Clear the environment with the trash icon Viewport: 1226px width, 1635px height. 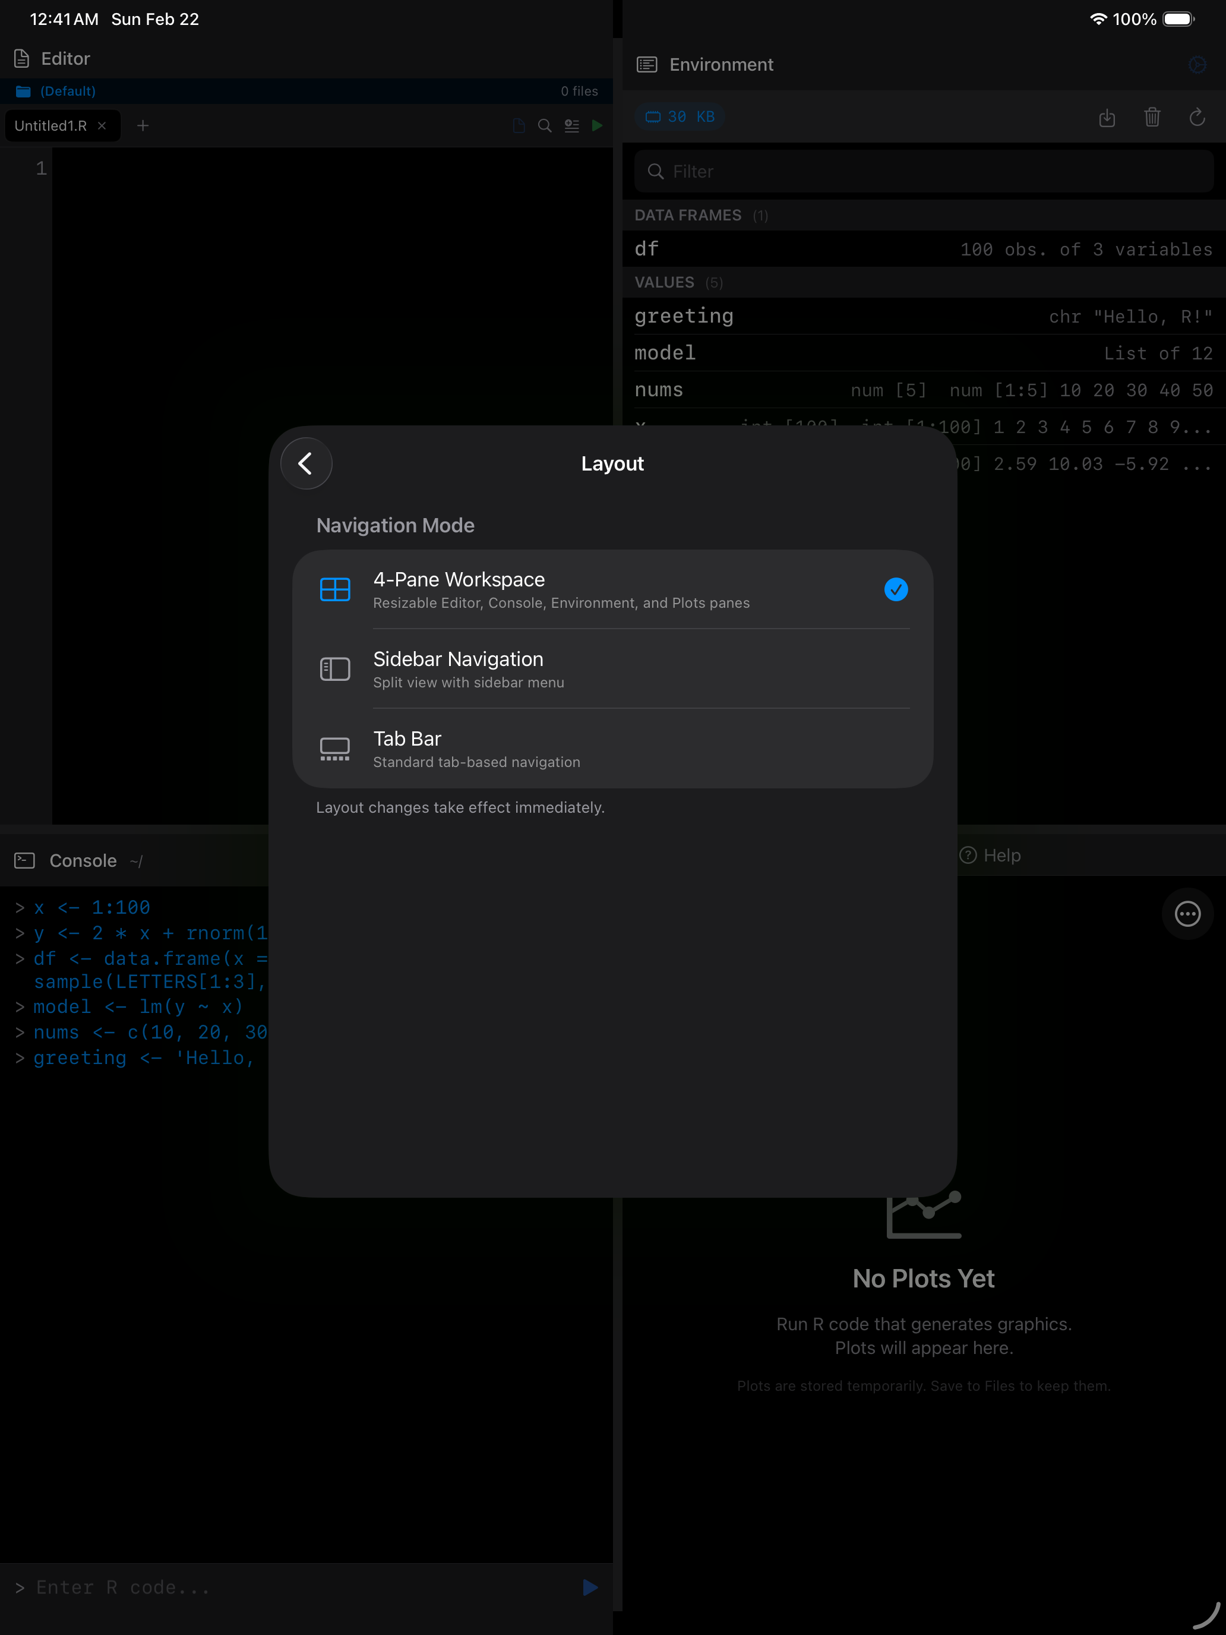[x=1152, y=118]
